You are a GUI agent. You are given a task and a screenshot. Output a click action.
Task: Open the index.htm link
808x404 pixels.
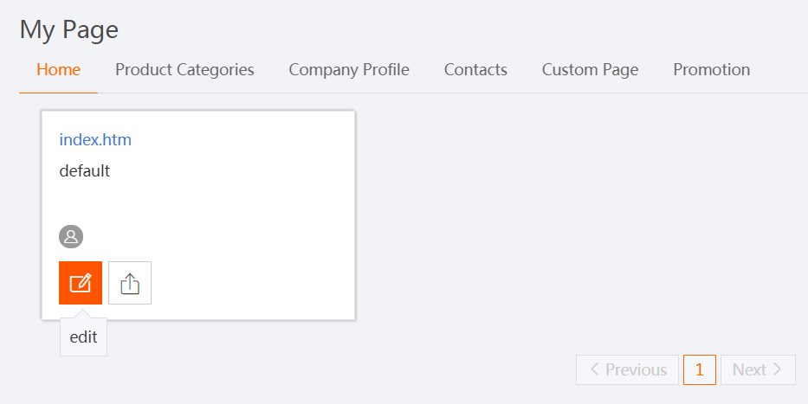tap(95, 139)
